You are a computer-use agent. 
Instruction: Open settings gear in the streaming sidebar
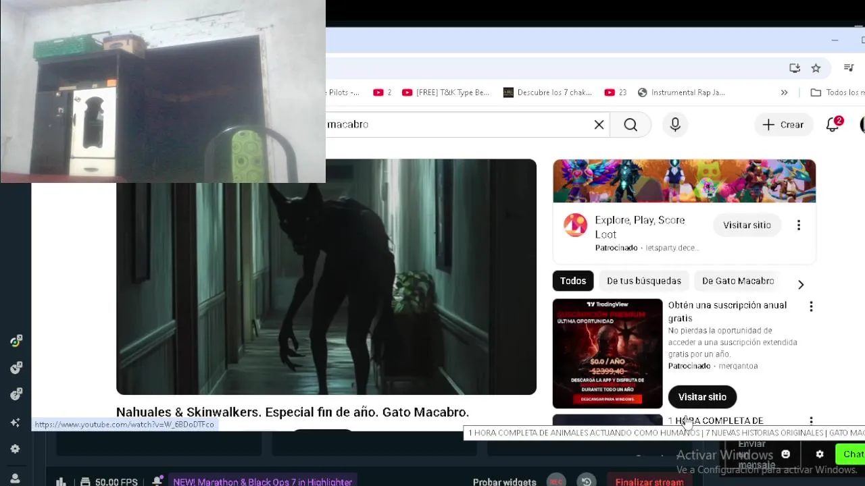click(x=16, y=449)
